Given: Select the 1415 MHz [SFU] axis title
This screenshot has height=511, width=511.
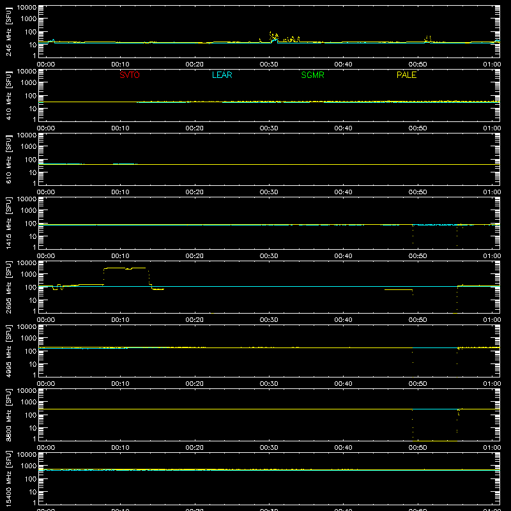Looking at the screenshot, I should 8,223.
